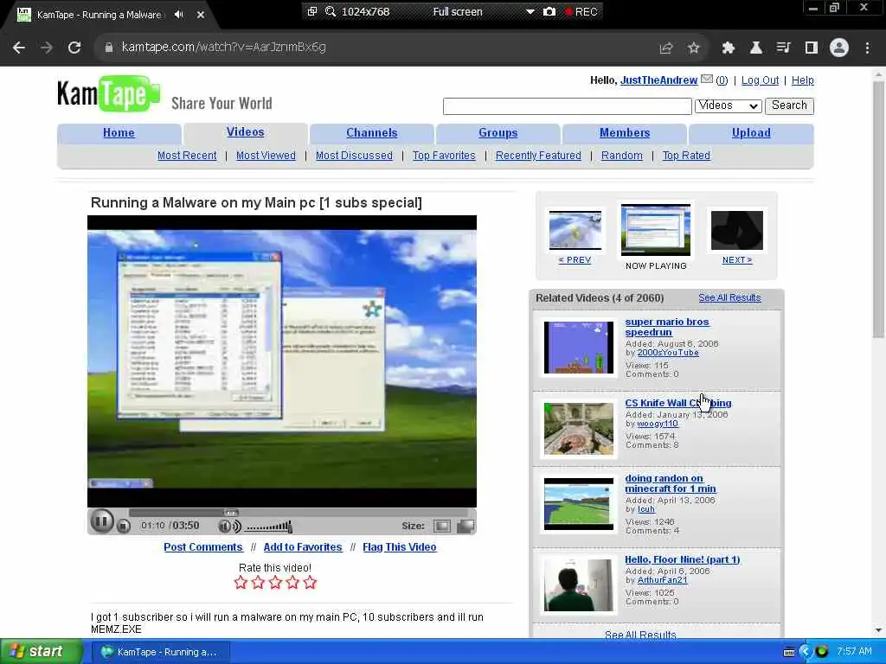Open the Top Rated link
Viewport: 886px width, 664px height.
coord(686,156)
